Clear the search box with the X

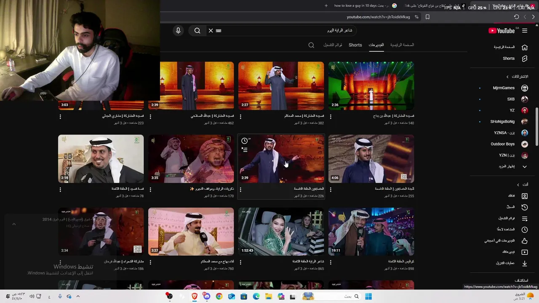[211, 31]
